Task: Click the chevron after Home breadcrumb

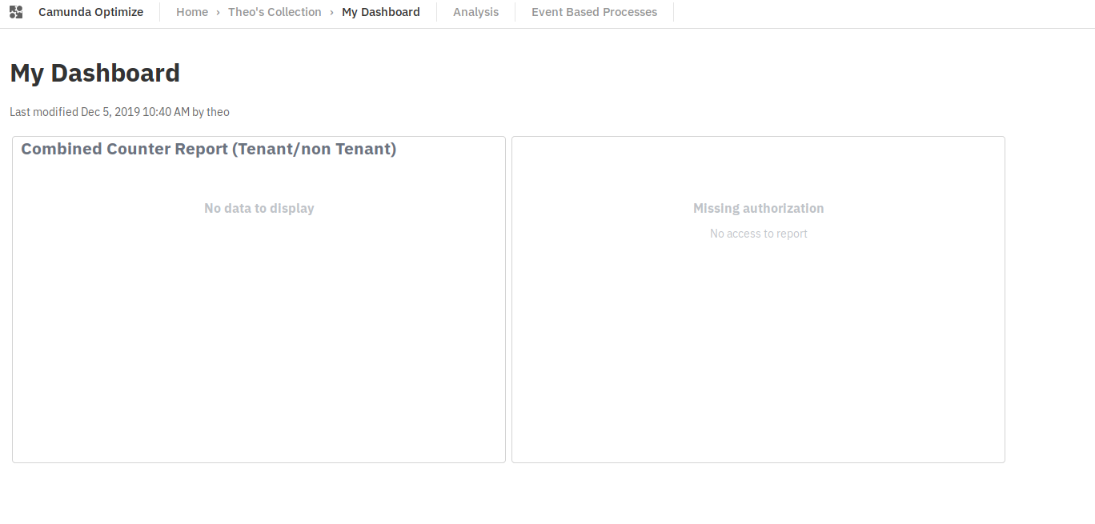Action: (218, 12)
